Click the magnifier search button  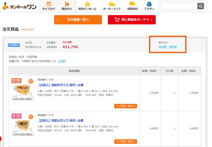click(x=201, y=6)
